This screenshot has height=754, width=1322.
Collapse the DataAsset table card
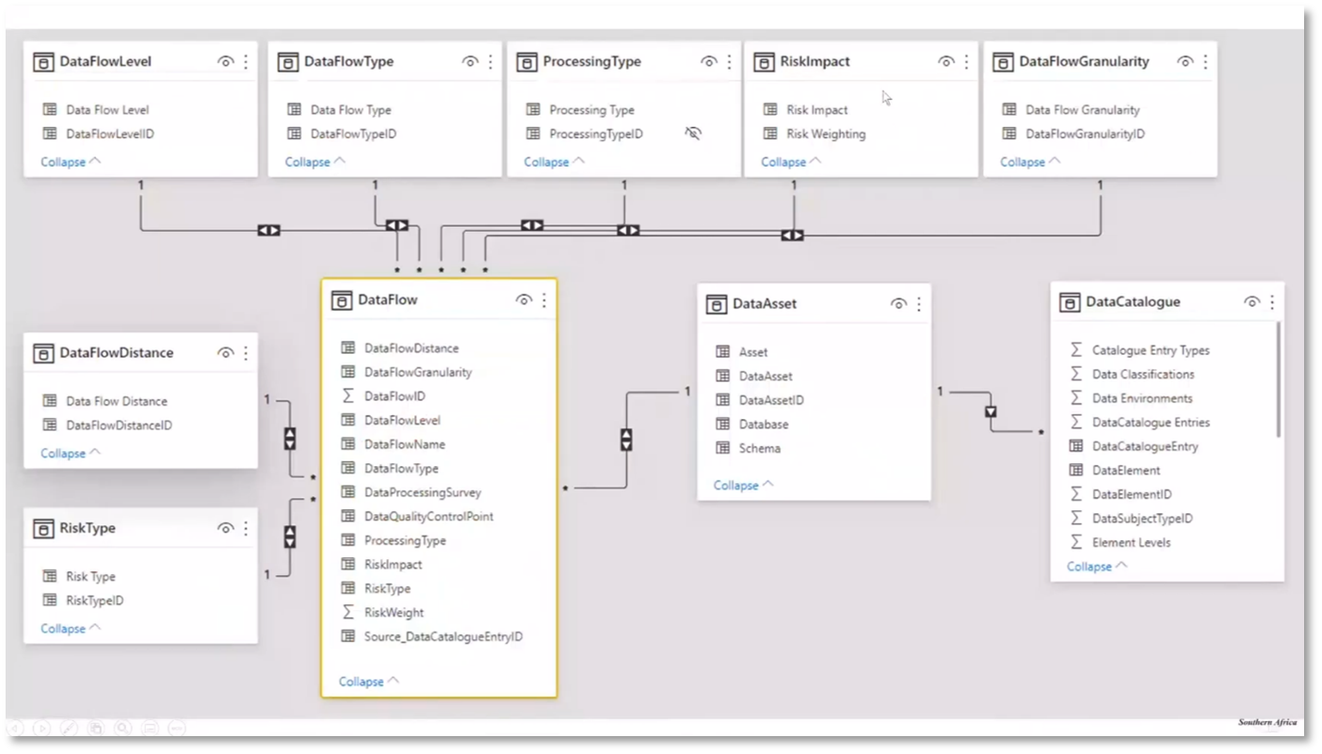coord(744,486)
